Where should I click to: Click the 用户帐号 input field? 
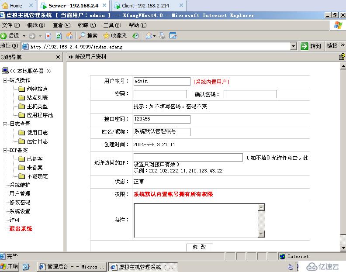click(x=162, y=81)
